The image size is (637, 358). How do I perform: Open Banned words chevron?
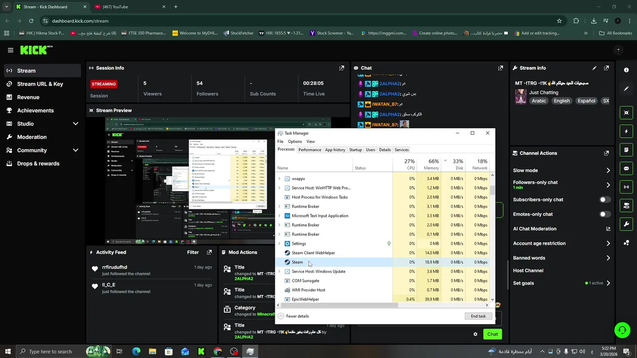pos(608,258)
